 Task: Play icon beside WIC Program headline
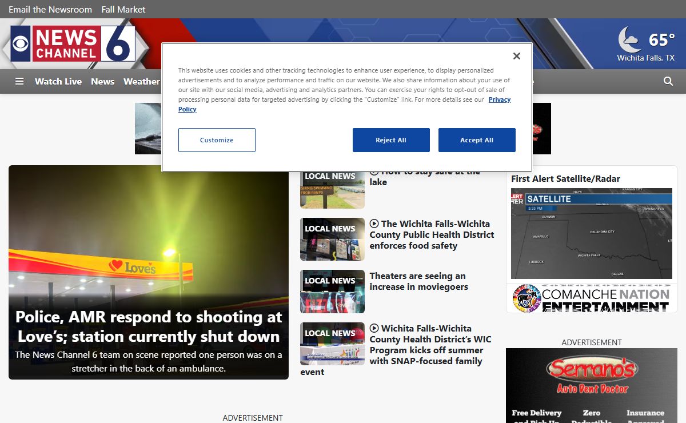374,328
